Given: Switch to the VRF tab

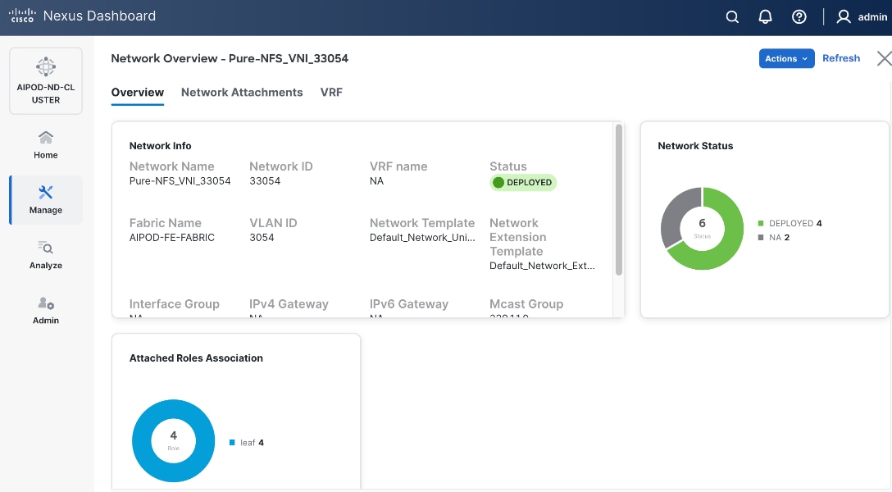Looking at the screenshot, I should point(331,93).
